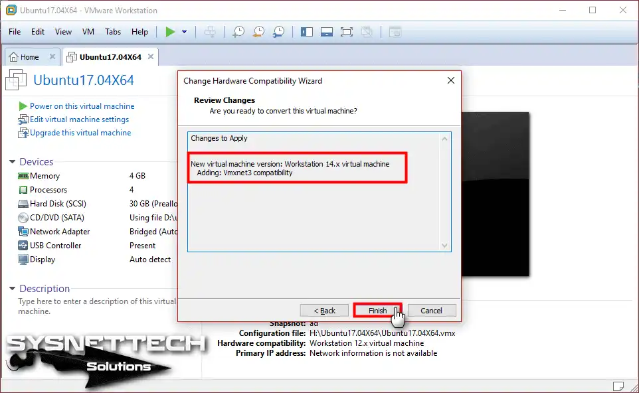Click the Workstation 12.x virtual machine value
Viewport: 639px width, 393px height.
tap(367, 343)
